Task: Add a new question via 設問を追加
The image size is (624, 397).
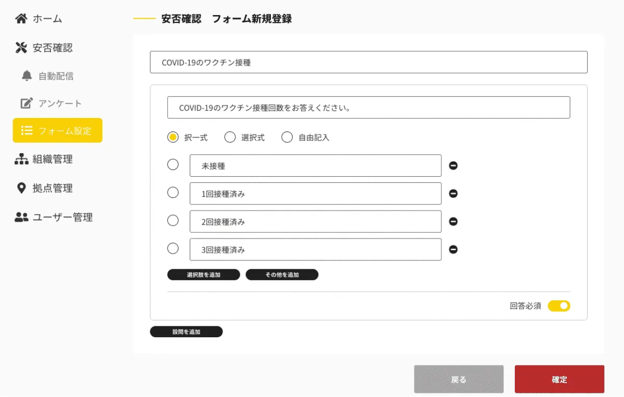Action: [x=186, y=331]
